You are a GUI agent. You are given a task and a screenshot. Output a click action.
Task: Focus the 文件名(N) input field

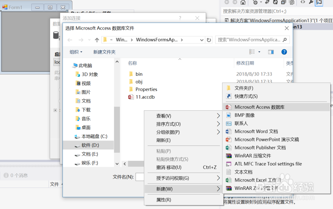140,177
